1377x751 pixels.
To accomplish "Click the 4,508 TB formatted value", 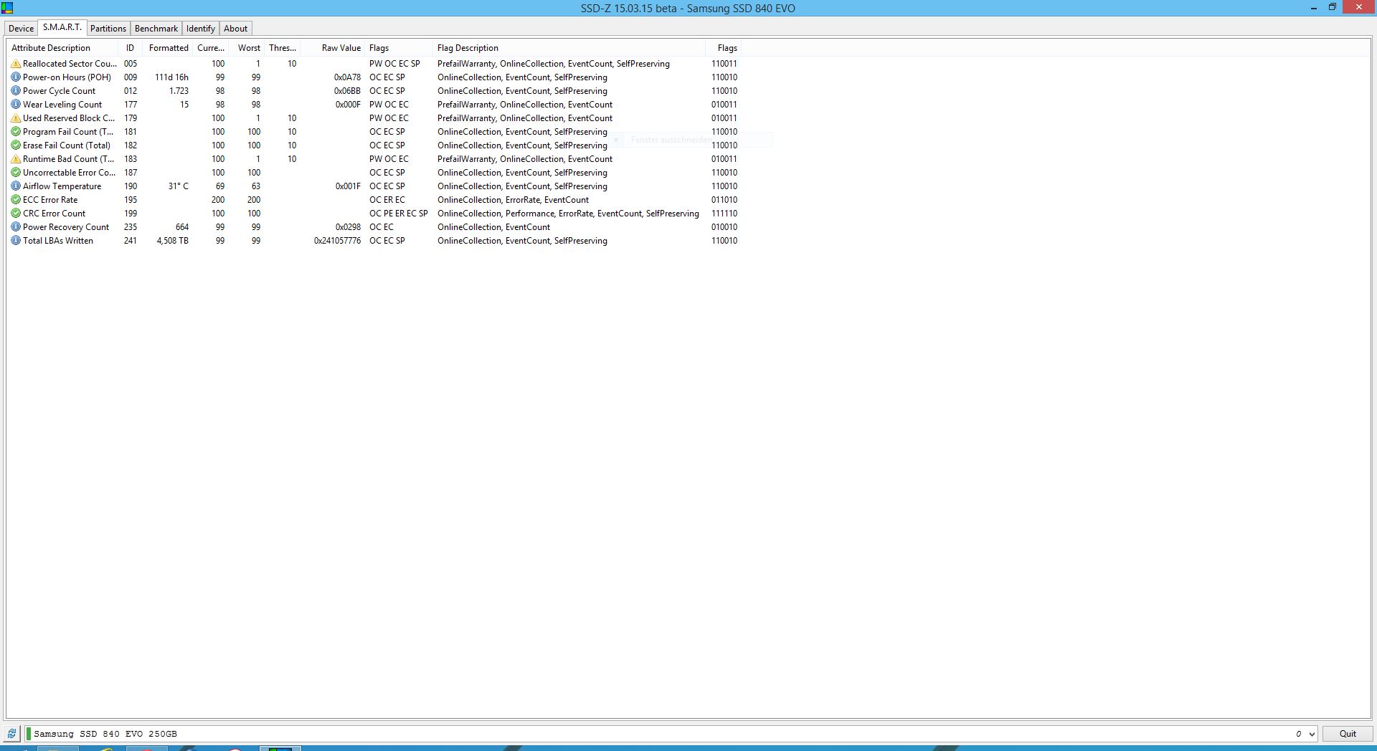I will point(172,241).
